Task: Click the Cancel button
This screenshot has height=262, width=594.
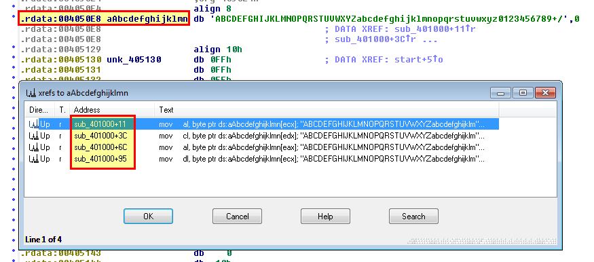Action: pyautogui.click(x=237, y=217)
